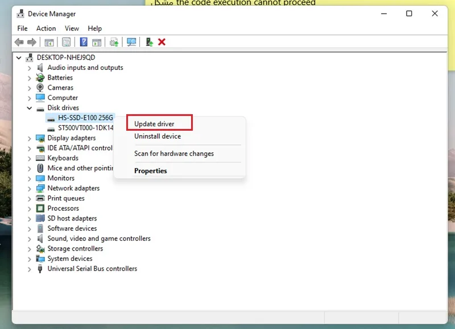Click the Back arrow toolbar icon

[x=19, y=42]
